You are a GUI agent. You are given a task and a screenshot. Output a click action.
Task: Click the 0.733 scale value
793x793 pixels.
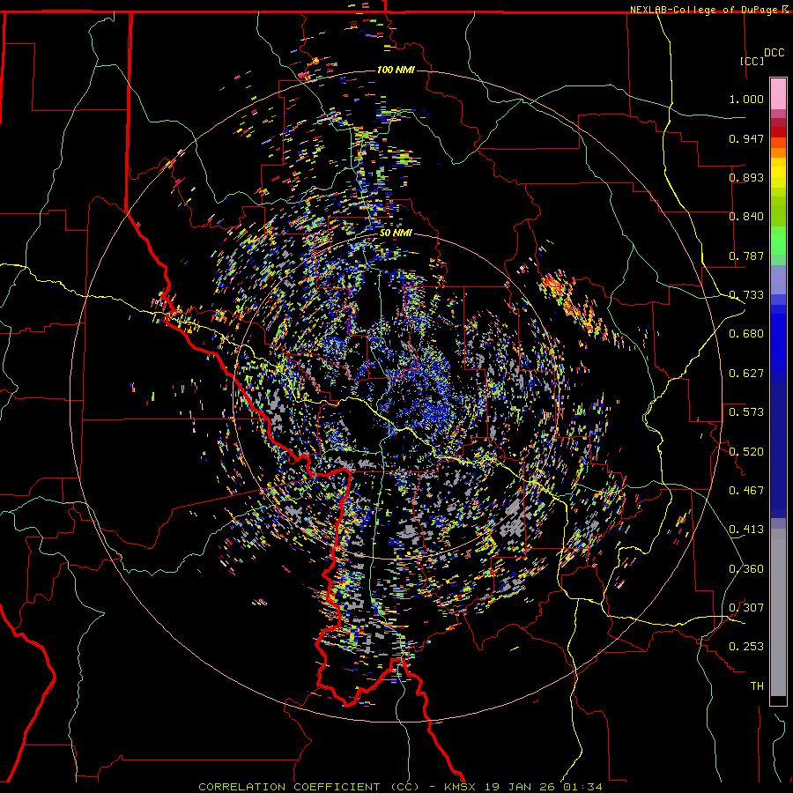[746, 295]
